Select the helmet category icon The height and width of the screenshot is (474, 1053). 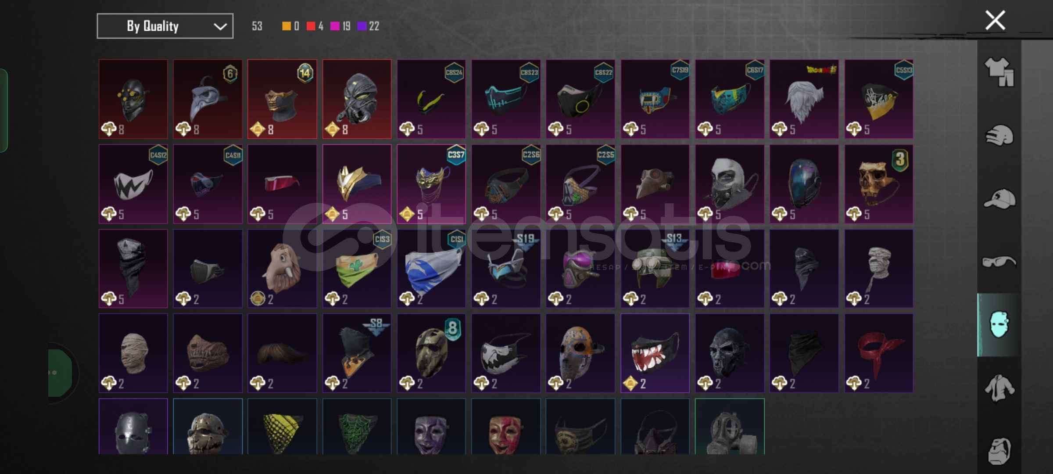point(999,135)
